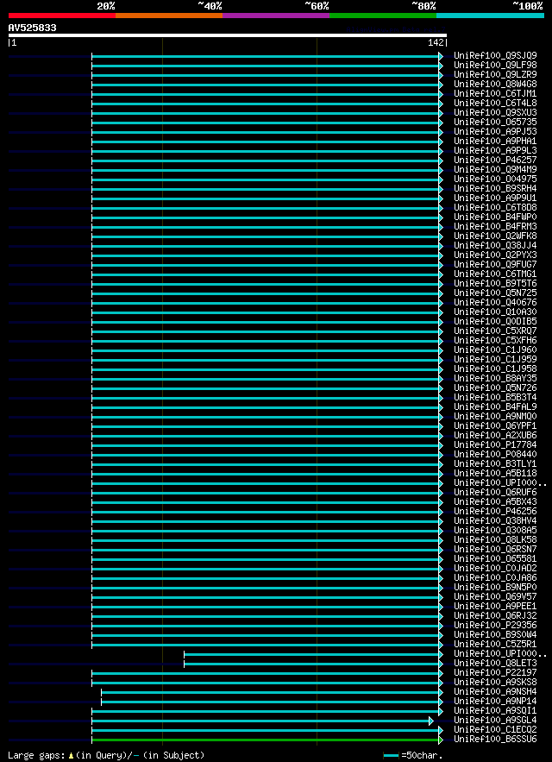552x762 pixels.
Task: Open the UniRef100_Q8W4G8 entry
Action: (495, 84)
